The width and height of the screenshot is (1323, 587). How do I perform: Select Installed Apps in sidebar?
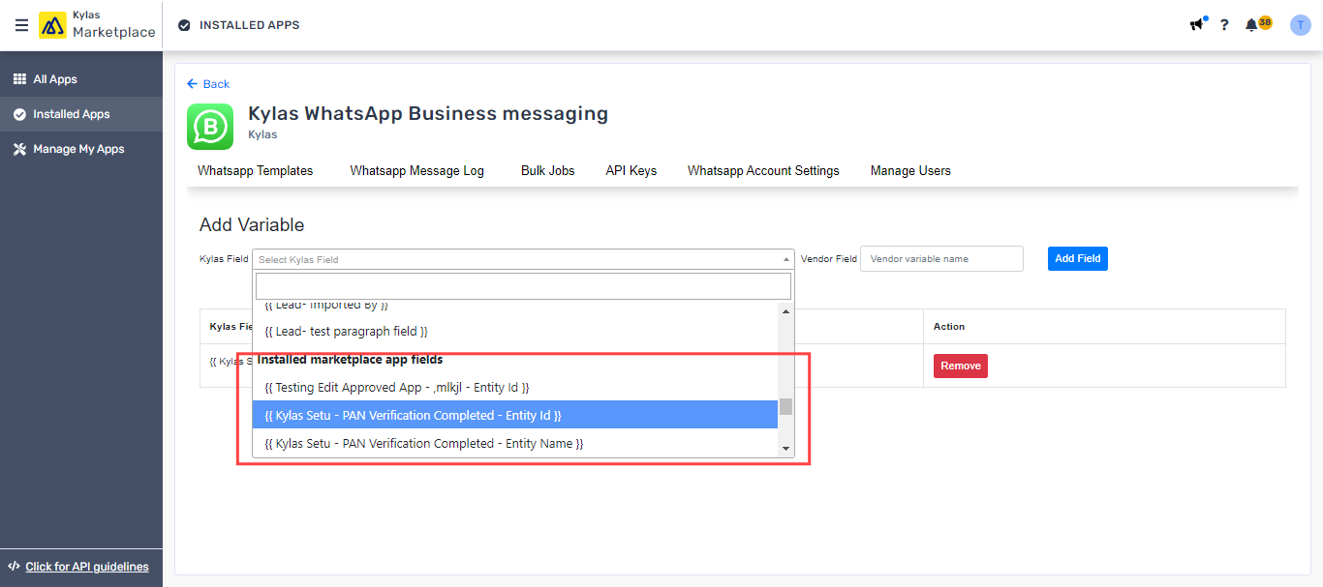(x=81, y=114)
